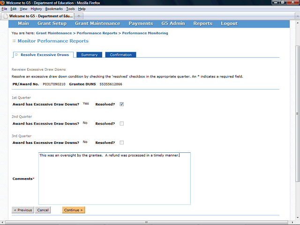Open the Edit menu
Viewport: 300px width, 225px height.
tap(13, 9)
